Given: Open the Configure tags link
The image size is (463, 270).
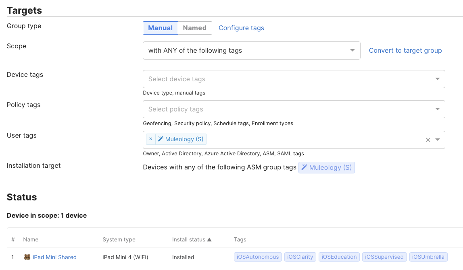Looking at the screenshot, I should (241, 28).
